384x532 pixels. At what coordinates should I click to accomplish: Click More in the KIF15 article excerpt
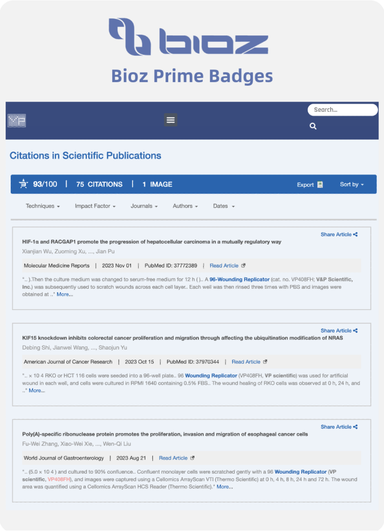(37, 390)
